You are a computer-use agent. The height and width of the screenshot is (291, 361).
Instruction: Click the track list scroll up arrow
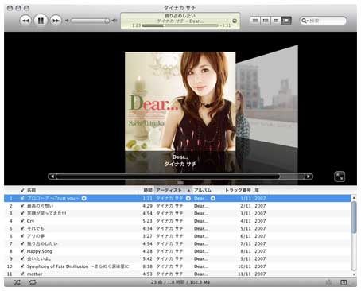354,198
